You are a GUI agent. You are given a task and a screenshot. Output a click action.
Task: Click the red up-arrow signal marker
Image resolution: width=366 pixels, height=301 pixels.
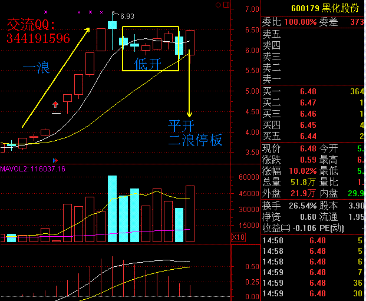point(56,105)
